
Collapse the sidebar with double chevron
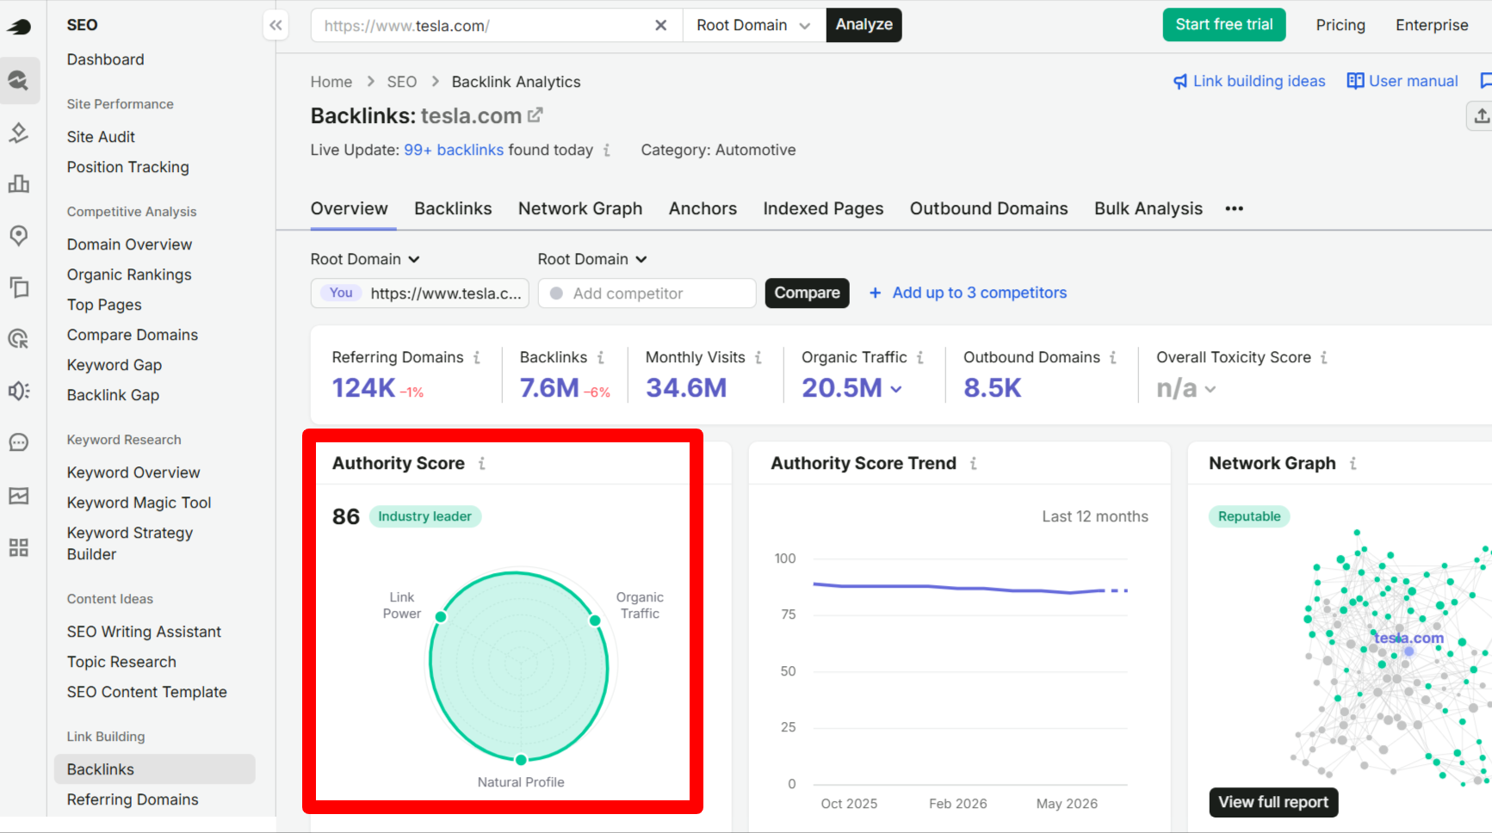click(275, 25)
